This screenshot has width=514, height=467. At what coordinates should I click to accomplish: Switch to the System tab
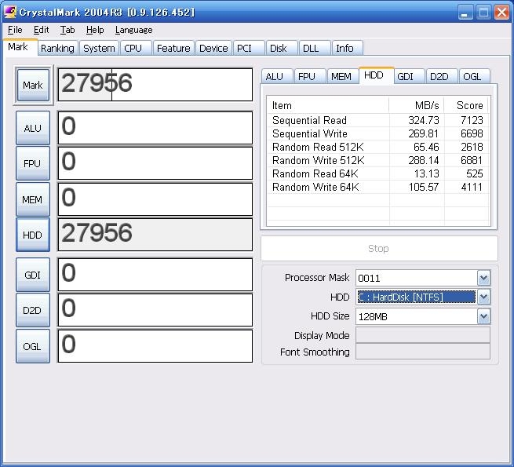coord(99,48)
